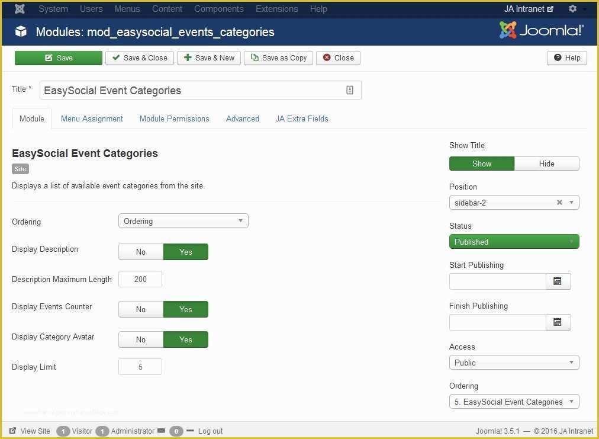Click the modules cube icon in header
The height and width of the screenshot is (439, 599).
point(21,31)
